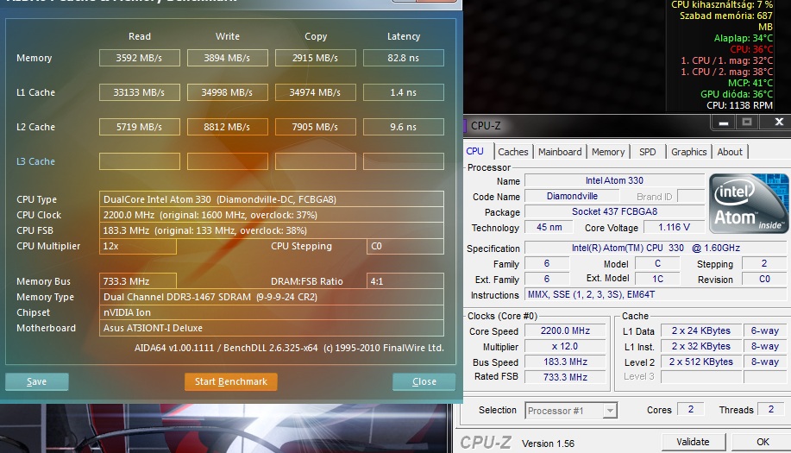Click the Cores count value in CPU-Z

[691, 409]
